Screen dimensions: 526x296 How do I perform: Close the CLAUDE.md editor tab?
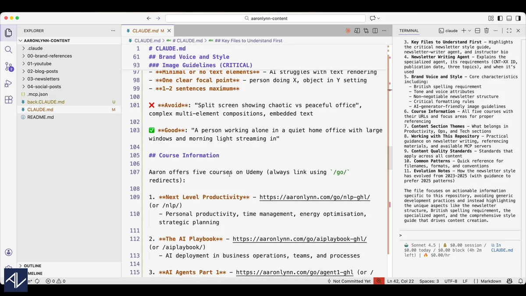tap(168, 31)
